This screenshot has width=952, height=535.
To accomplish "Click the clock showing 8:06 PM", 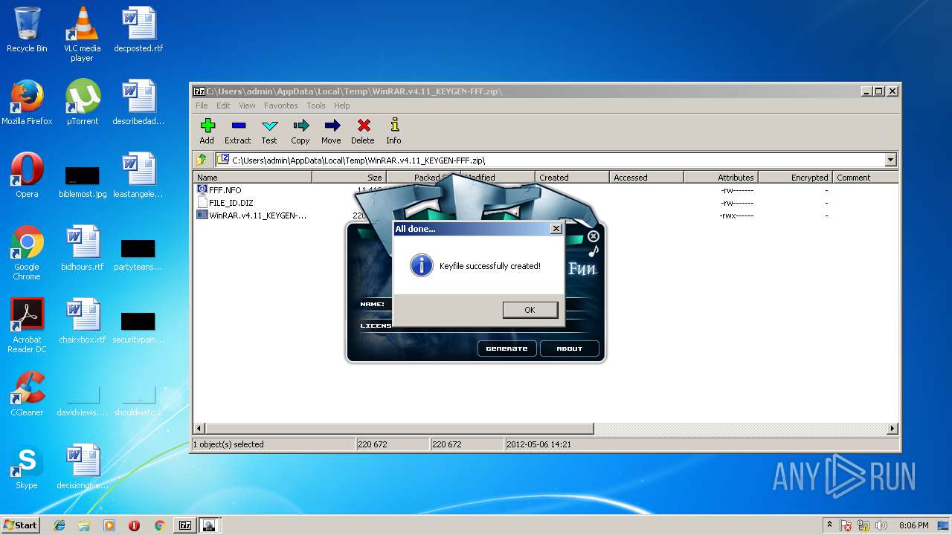I will [x=913, y=525].
